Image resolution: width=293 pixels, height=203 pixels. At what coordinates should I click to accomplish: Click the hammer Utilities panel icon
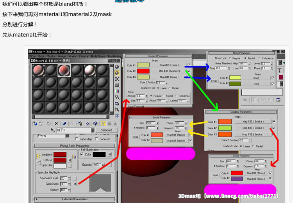coord(280,70)
